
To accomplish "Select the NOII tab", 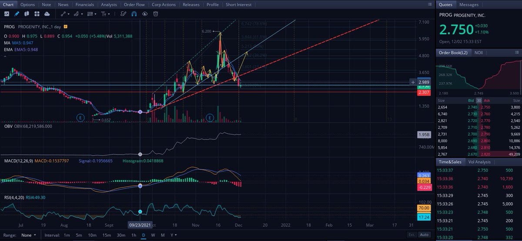I will [x=479, y=53].
